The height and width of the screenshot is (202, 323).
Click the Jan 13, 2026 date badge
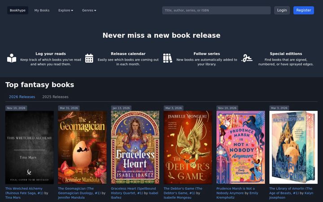pos(121,108)
